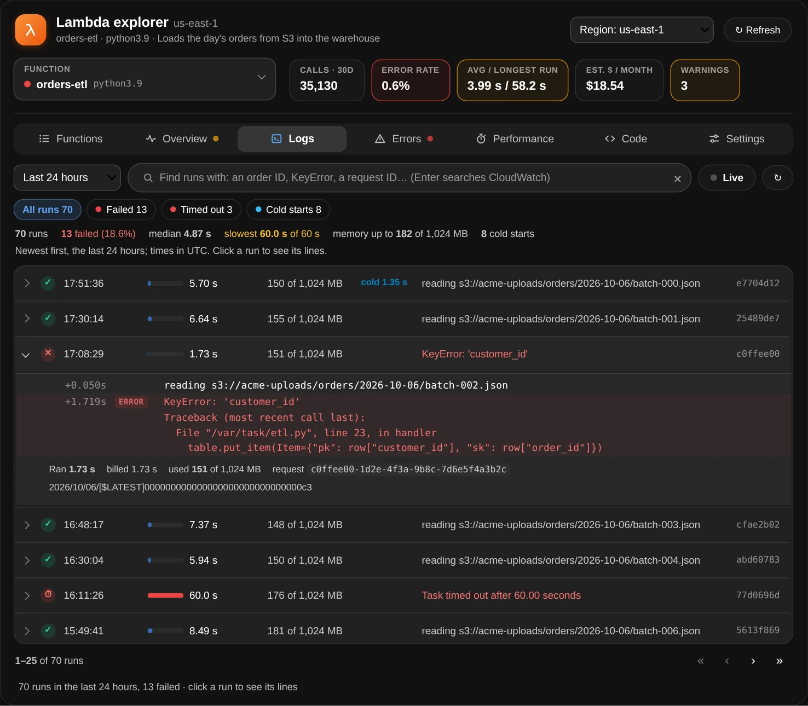Filter runs by Cold starts 8
The image size is (808, 706).
tap(288, 210)
